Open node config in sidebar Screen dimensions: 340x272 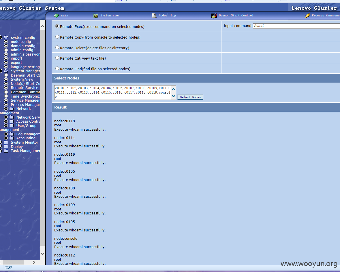tap(21, 41)
